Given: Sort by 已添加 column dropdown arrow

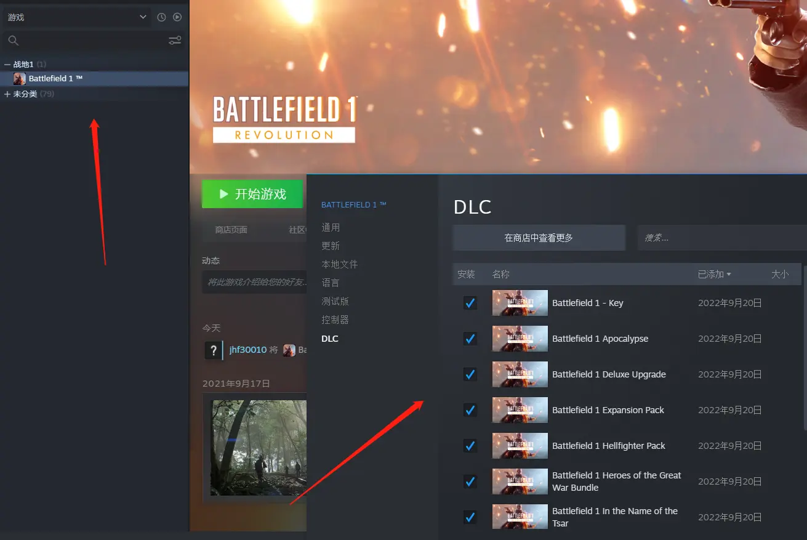Looking at the screenshot, I should click(729, 275).
